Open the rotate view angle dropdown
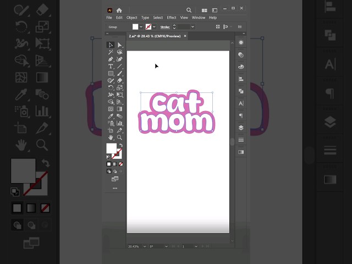Image resolution: width=352 pixels, height=264 pixels. [166, 246]
